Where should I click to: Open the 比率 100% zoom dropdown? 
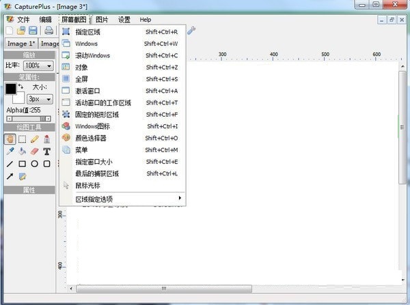tap(38, 66)
